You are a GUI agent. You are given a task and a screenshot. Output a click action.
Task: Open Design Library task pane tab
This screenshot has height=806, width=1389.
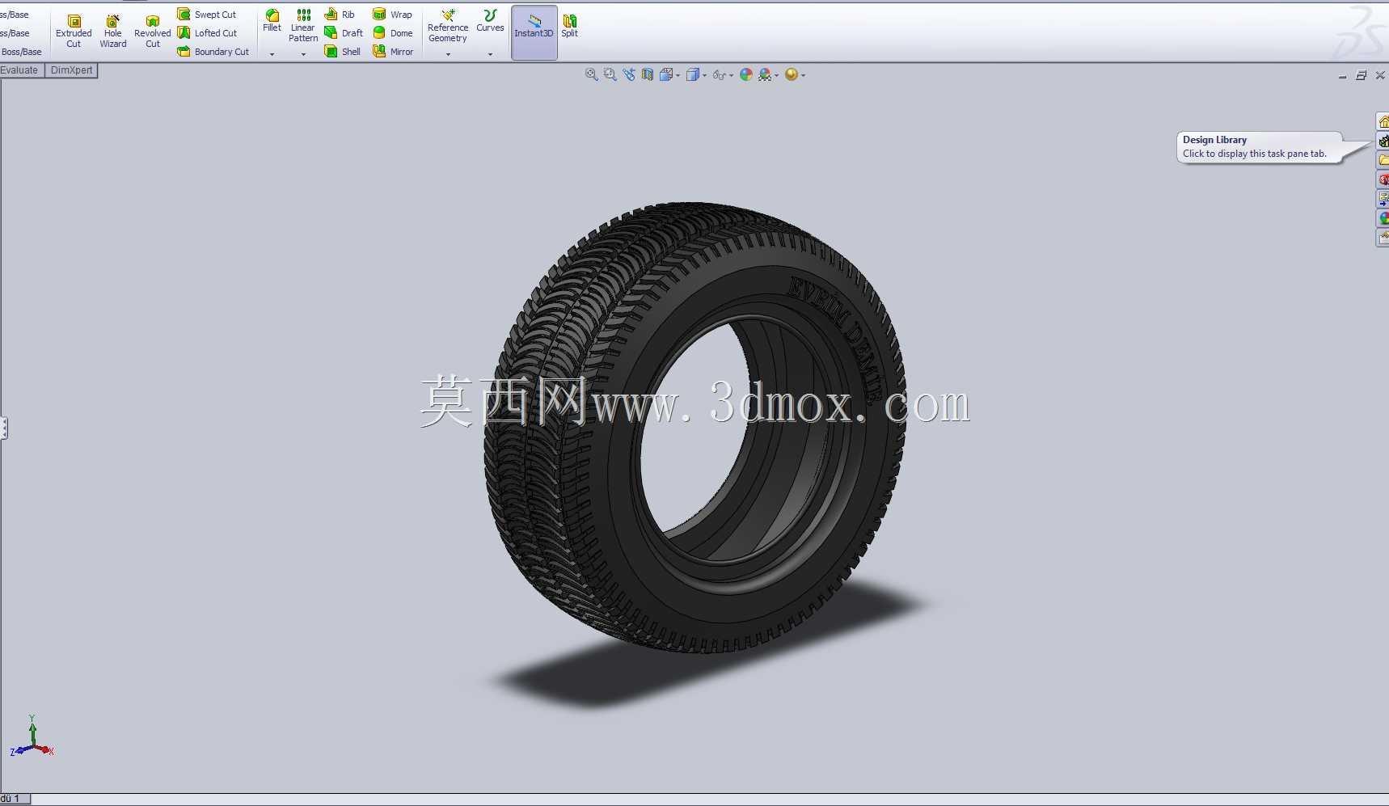[x=1383, y=141]
